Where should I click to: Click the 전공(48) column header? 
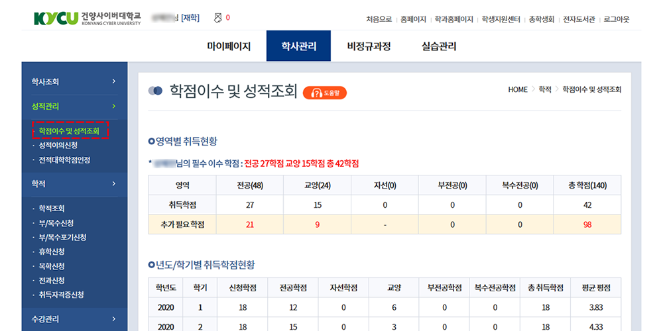[250, 185]
